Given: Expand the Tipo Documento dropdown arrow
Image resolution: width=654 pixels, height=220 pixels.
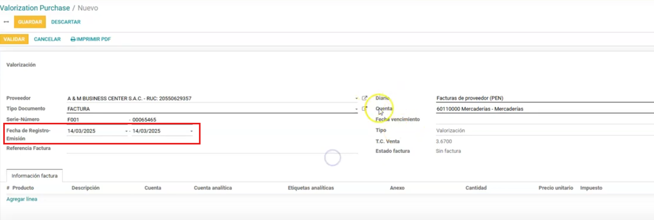Looking at the screenshot, I should (357, 109).
